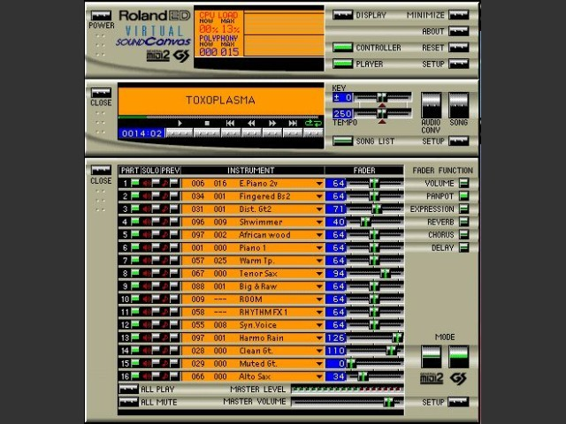Mute part 14 Clean Gt. speaker icon
Image resolution: width=566 pixels, height=424 pixels.
pos(147,351)
